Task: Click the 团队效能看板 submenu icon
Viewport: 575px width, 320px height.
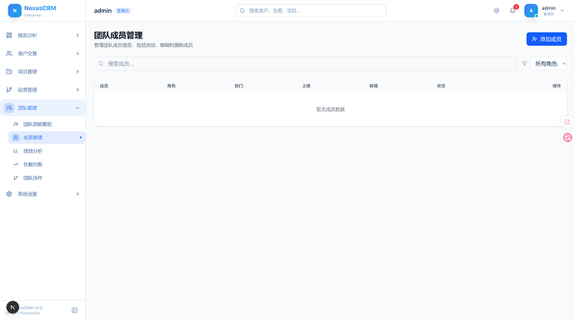Action: [15, 124]
